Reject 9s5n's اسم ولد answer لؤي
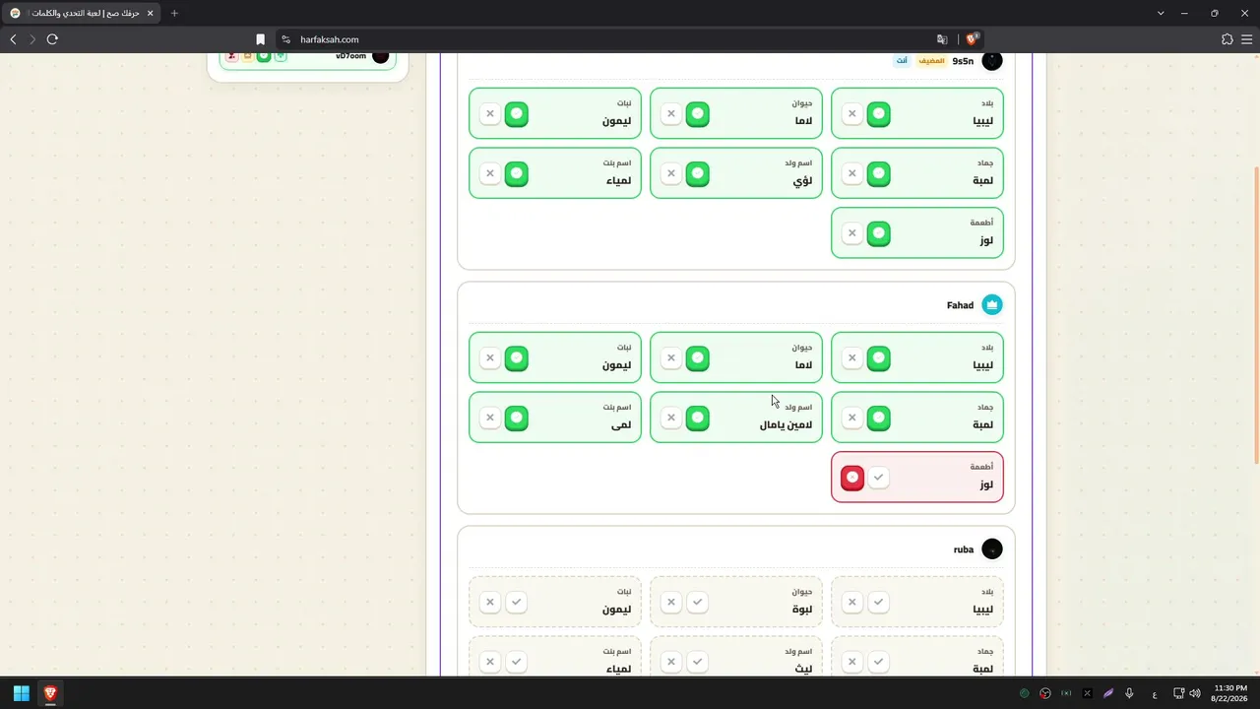 pos(671,174)
